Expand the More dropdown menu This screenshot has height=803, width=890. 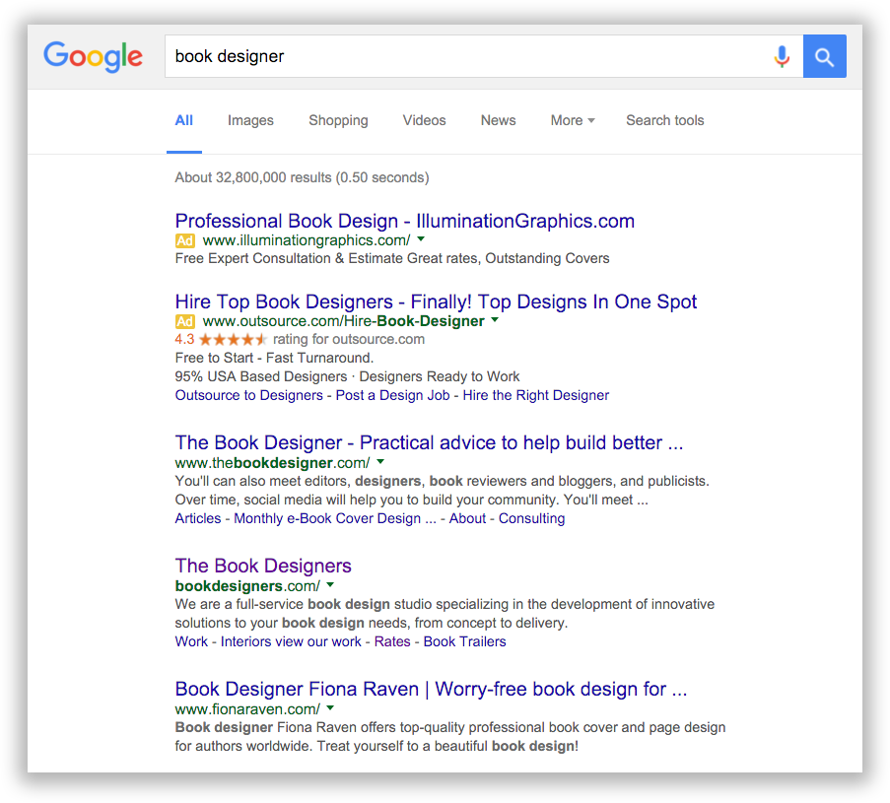tap(572, 120)
